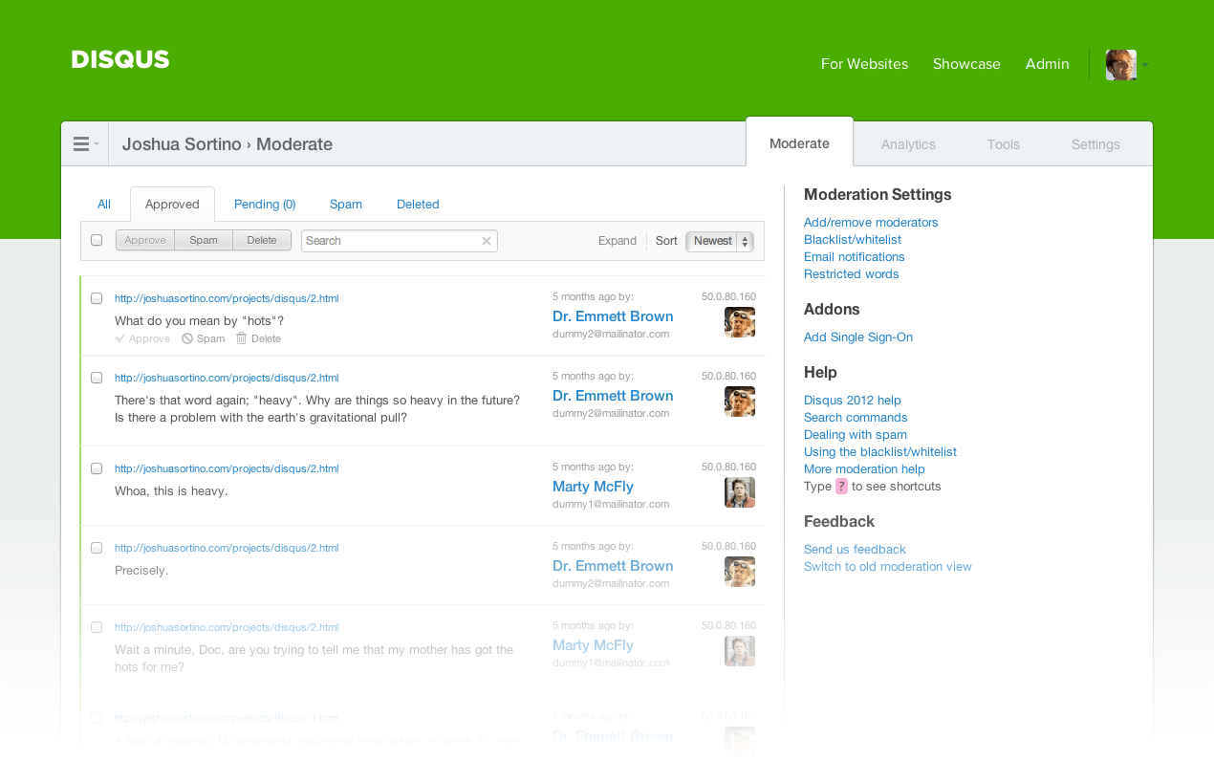Click the Approve checkmark under the "hots" comment
Image resolution: width=1214 pixels, height=761 pixels.
(x=142, y=338)
